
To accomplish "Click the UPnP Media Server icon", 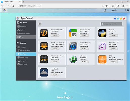I will click(44, 59).
